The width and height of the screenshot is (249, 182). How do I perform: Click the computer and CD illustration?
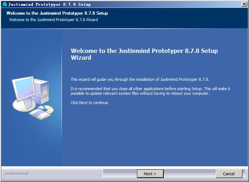tap(33, 98)
